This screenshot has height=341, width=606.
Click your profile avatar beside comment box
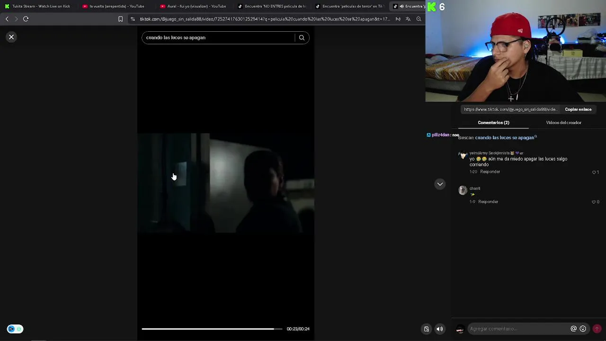tap(460, 329)
